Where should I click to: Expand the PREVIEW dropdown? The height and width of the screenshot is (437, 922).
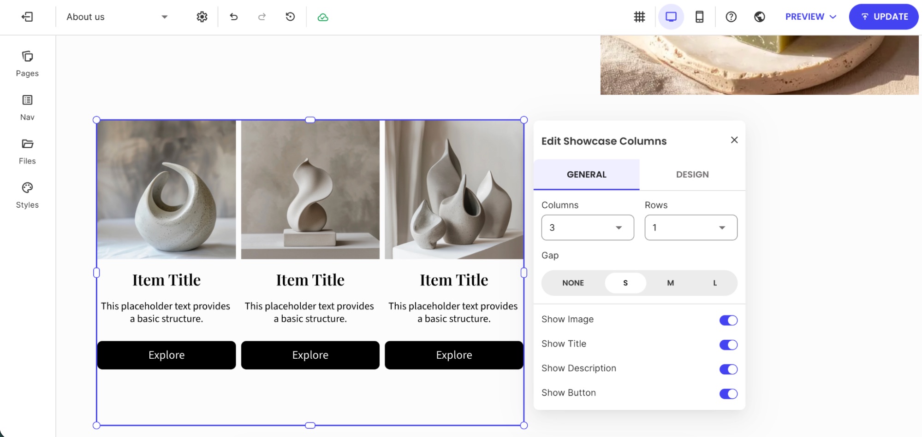coord(810,17)
